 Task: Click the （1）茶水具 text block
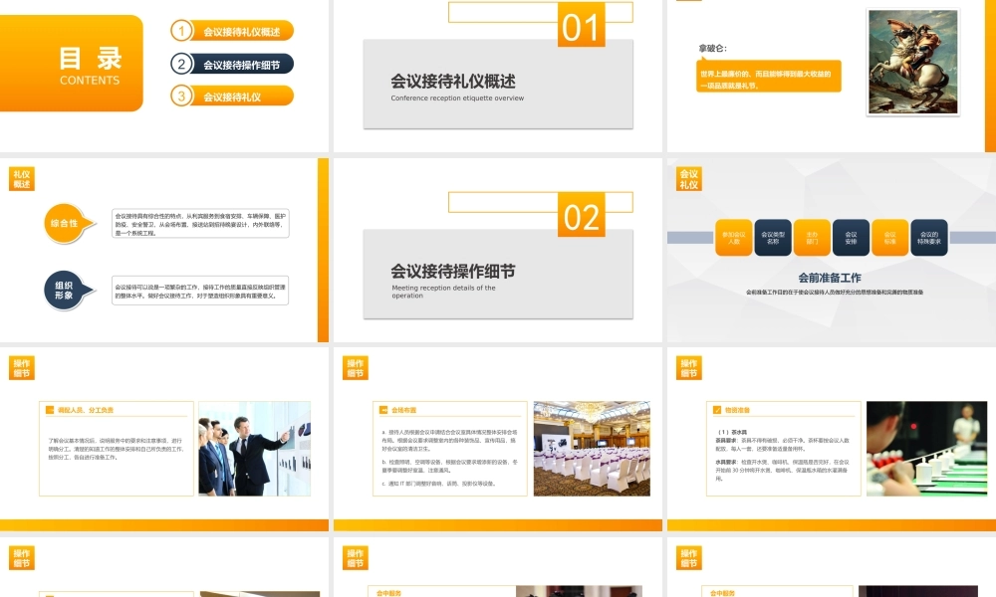(783, 455)
